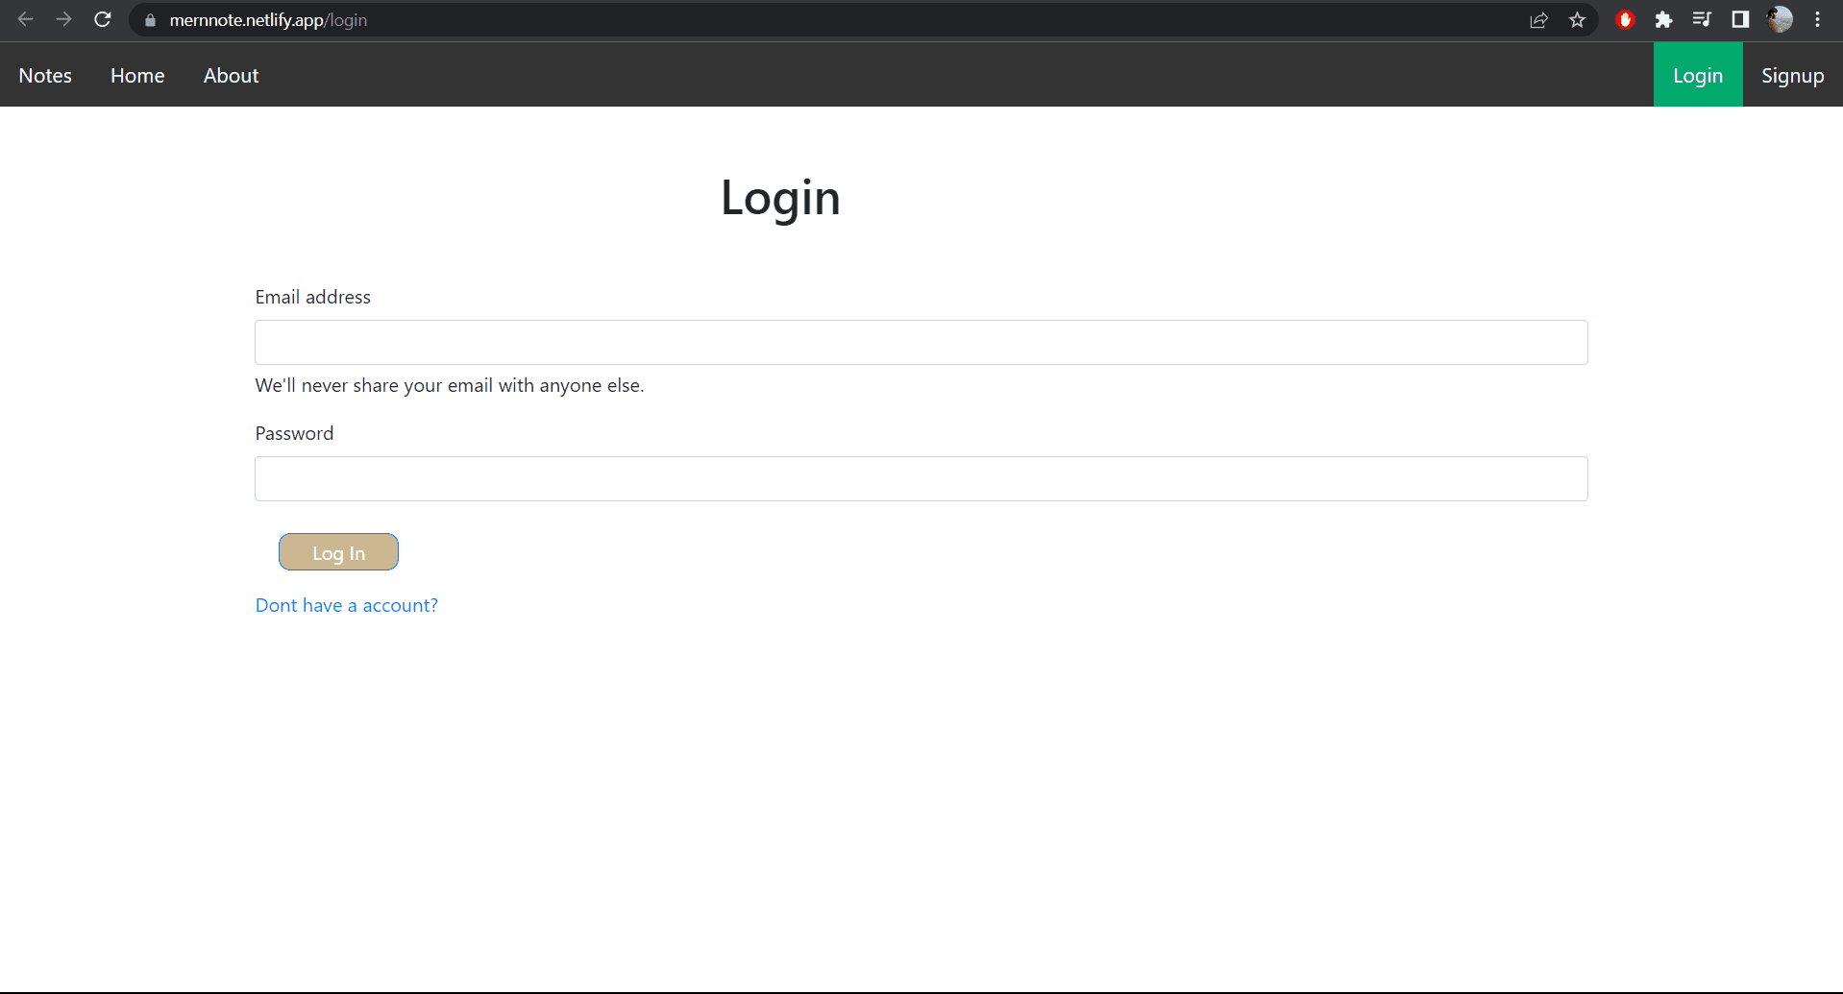Open the red ad blocker extension
This screenshot has width=1843, height=994.
coord(1625,20)
